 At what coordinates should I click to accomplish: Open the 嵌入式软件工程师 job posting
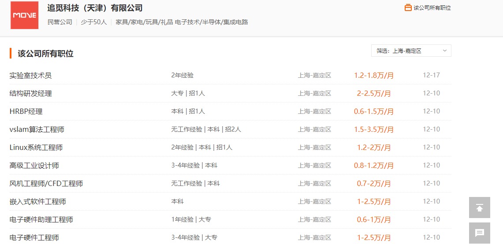click(38, 201)
